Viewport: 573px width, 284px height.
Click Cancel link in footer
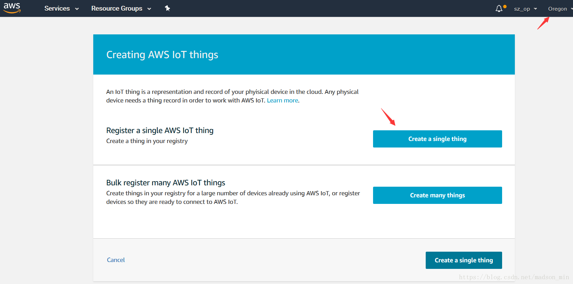tap(116, 260)
